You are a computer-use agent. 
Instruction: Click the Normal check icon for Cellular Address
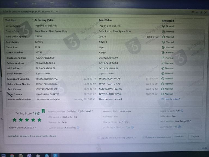163,63
